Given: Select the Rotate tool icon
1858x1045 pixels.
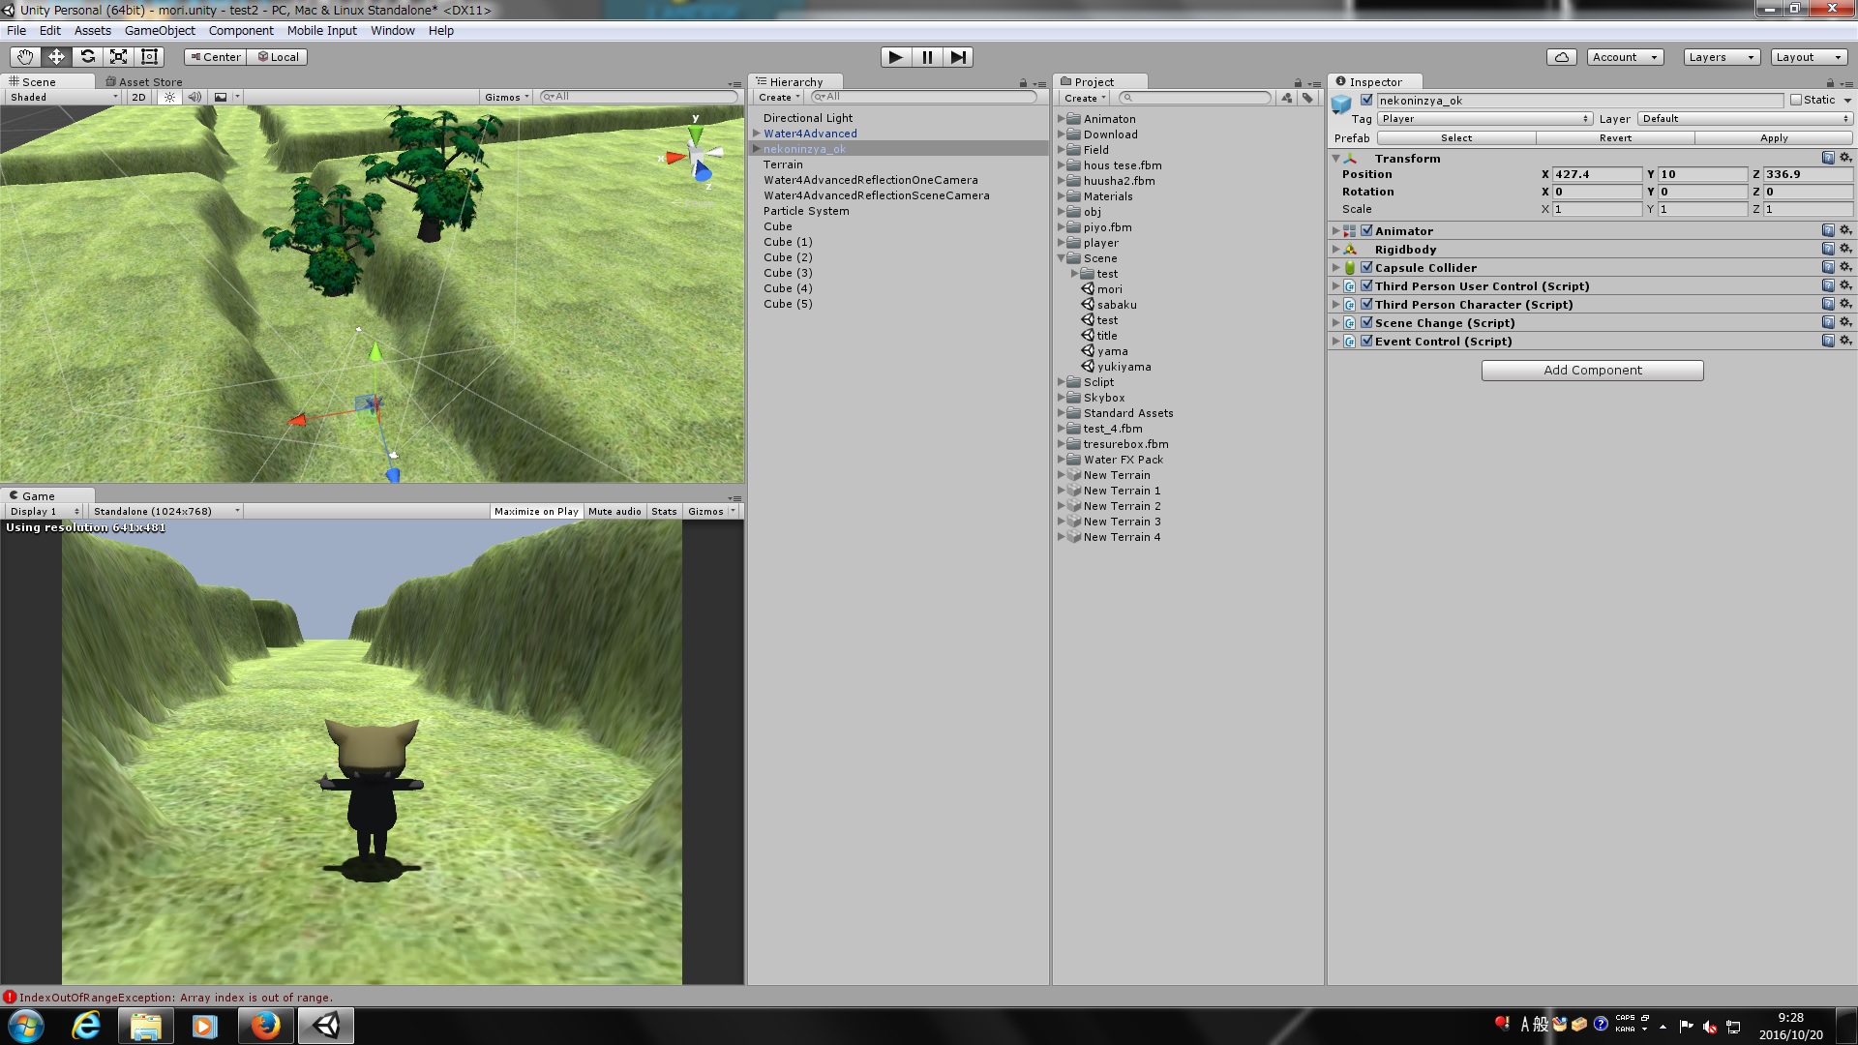Looking at the screenshot, I should coord(87,57).
